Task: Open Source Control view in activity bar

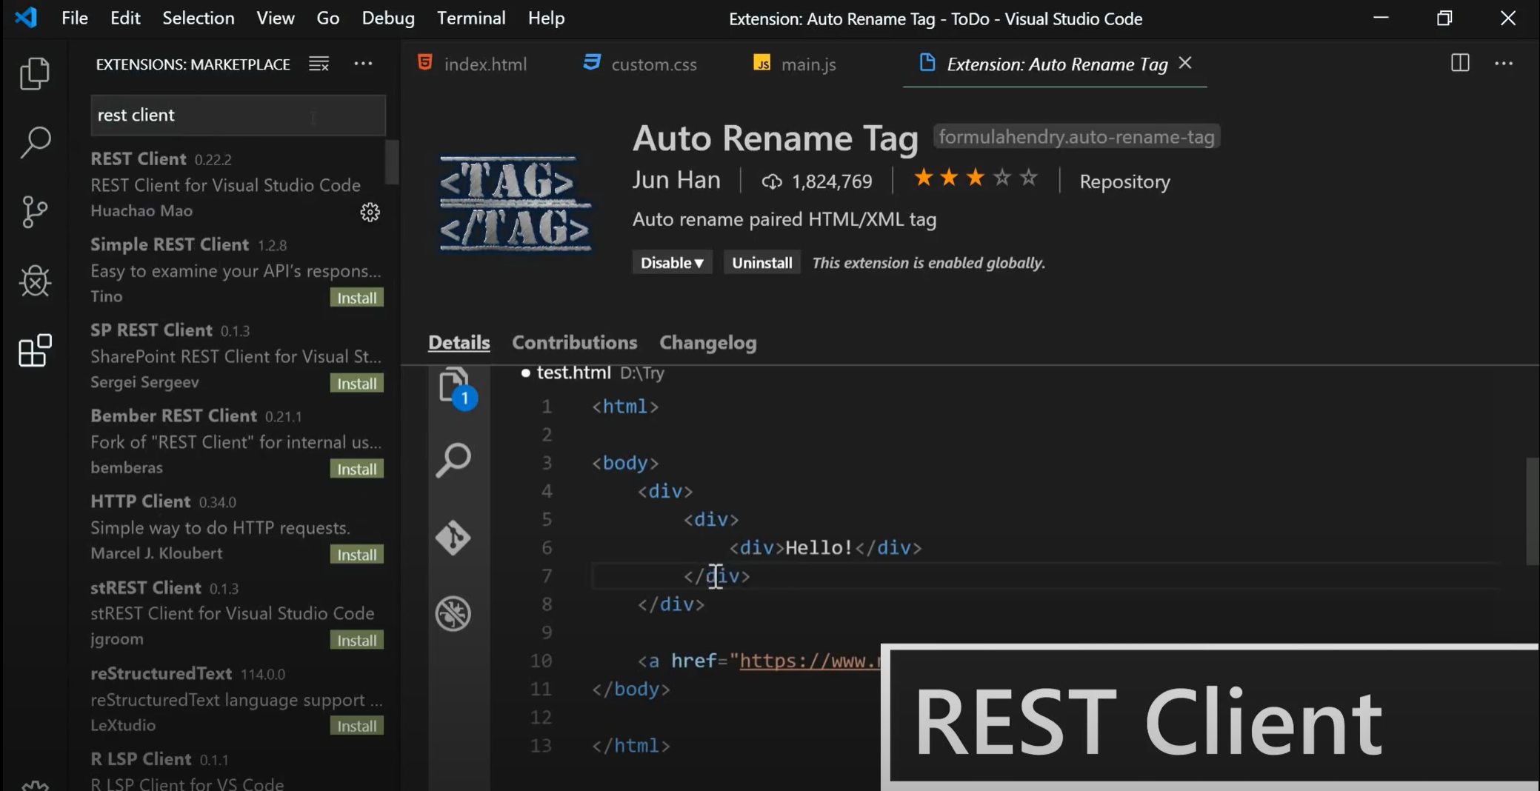Action: point(35,212)
